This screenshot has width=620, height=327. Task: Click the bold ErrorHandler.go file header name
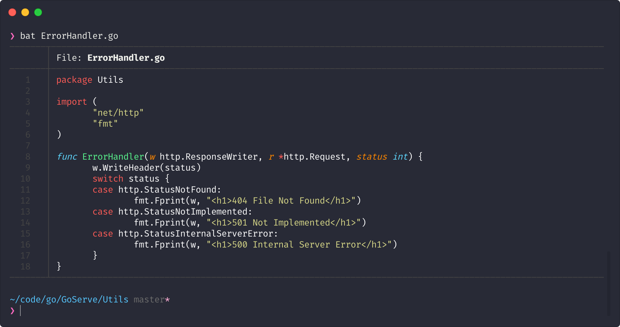[126, 58]
